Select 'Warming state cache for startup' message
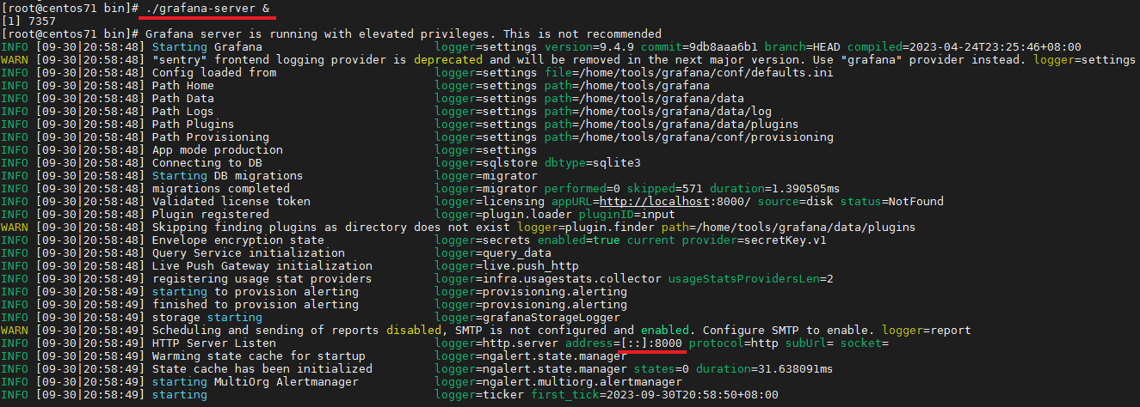 click(x=258, y=356)
